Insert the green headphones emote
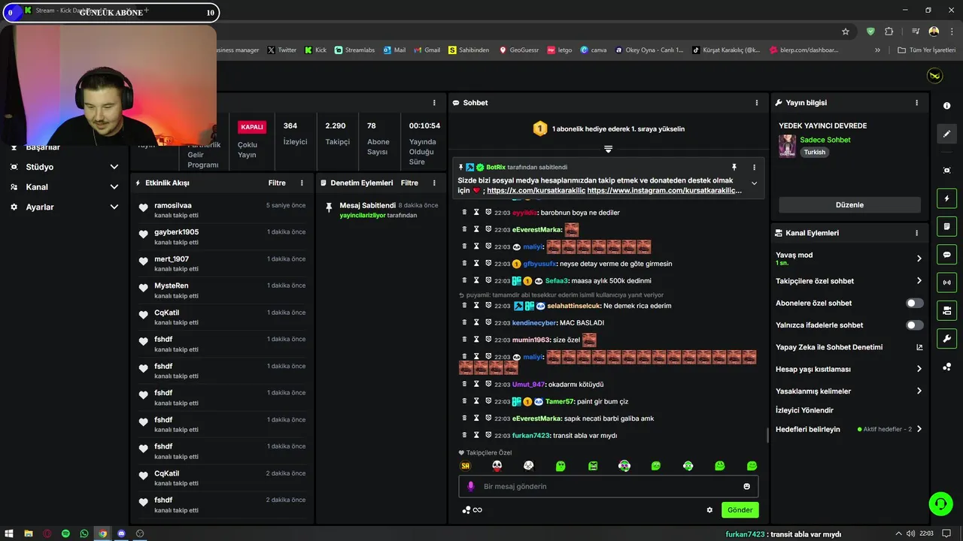 point(688,466)
